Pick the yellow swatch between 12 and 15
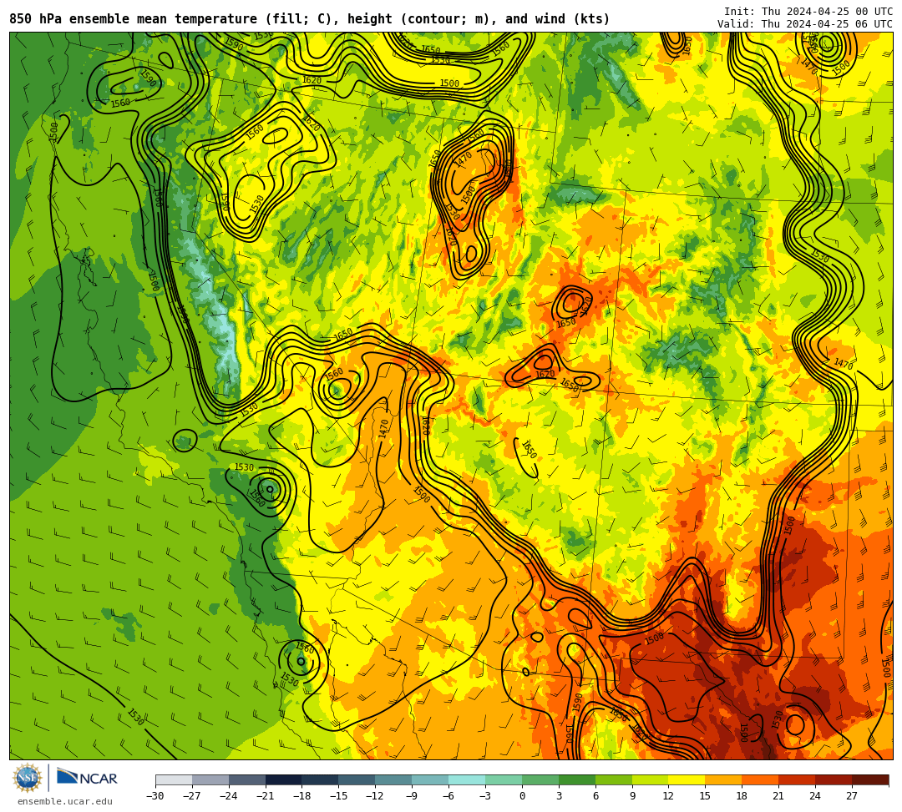 (x=687, y=779)
